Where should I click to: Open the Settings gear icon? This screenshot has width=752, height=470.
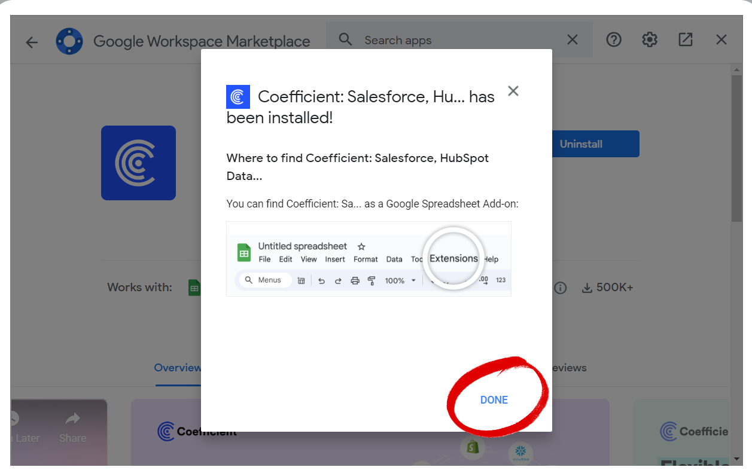click(x=650, y=40)
